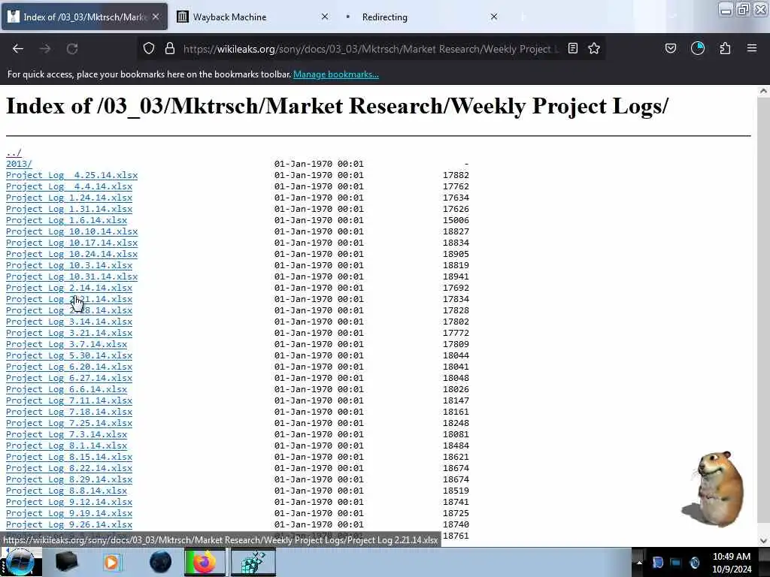The width and height of the screenshot is (770, 577).
Task: Click the padlock site security icon
Action: [x=170, y=49]
